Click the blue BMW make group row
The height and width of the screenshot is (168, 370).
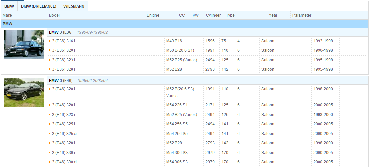click(185, 24)
